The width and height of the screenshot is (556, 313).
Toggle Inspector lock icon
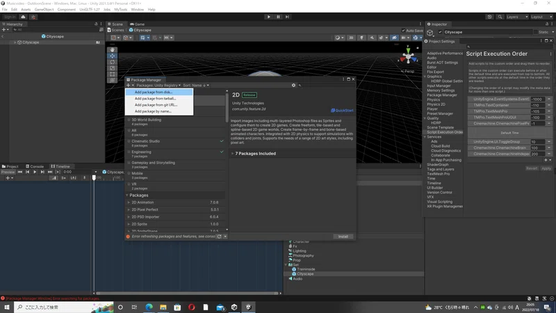click(546, 24)
